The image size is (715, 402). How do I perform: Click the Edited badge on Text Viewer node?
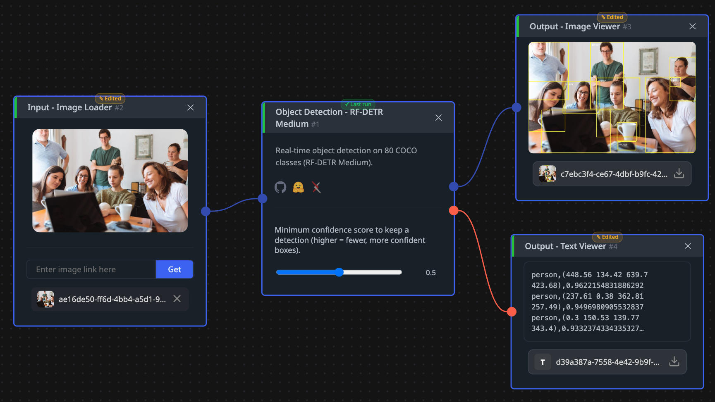(607, 237)
